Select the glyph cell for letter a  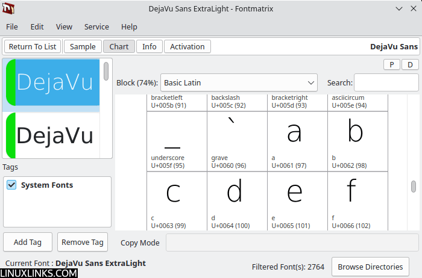297,141
